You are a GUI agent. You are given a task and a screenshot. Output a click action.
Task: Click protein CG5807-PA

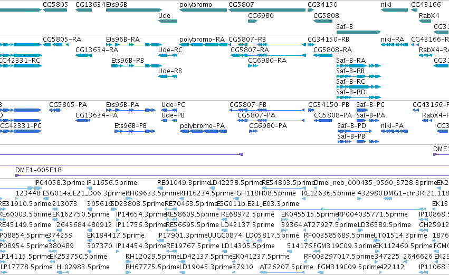[256, 115]
